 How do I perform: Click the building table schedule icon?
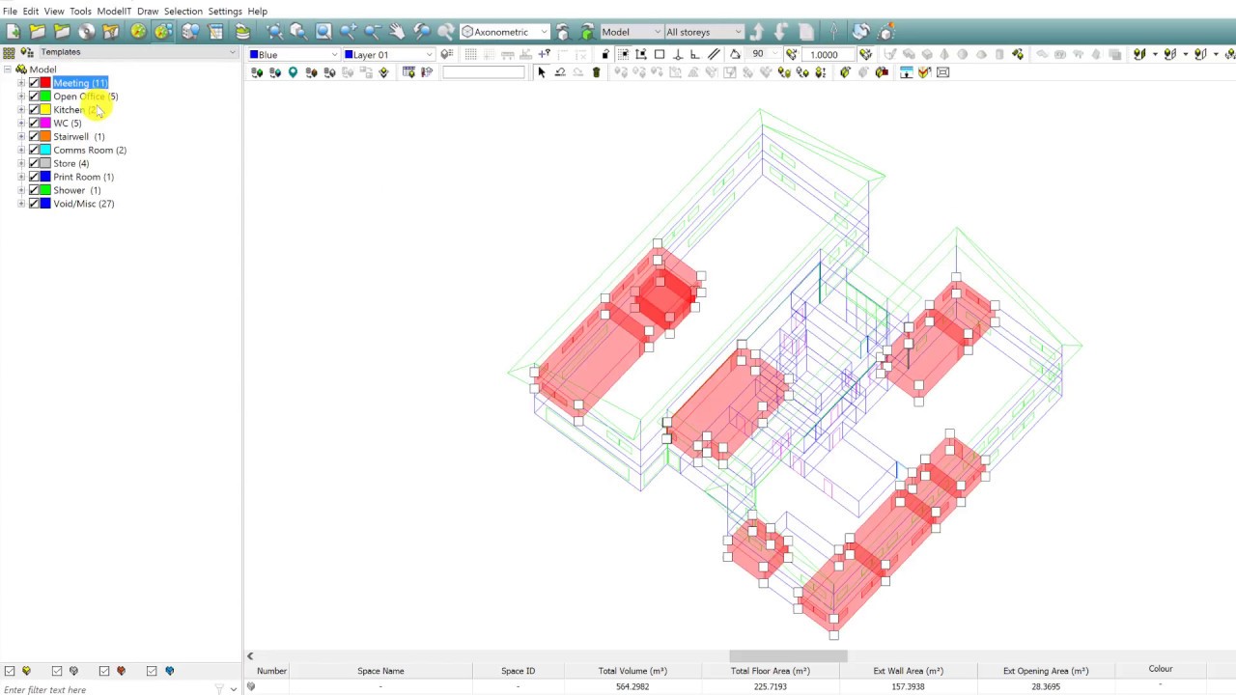coord(215,32)
